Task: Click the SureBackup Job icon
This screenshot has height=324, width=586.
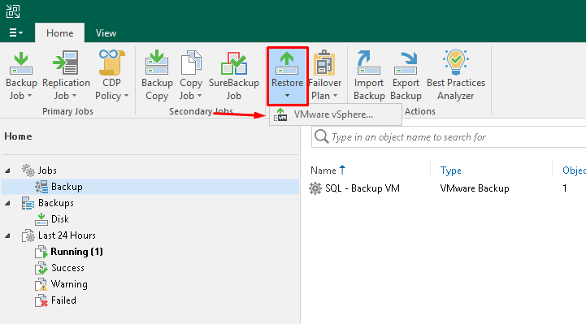Action: point(233,63)
